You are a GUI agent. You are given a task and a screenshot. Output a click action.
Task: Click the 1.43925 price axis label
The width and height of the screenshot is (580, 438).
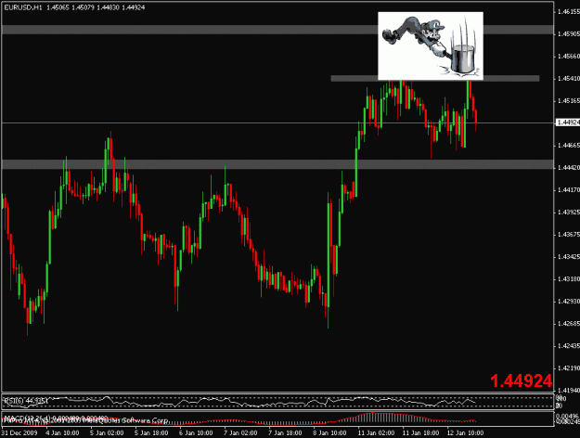coord(569,213)
